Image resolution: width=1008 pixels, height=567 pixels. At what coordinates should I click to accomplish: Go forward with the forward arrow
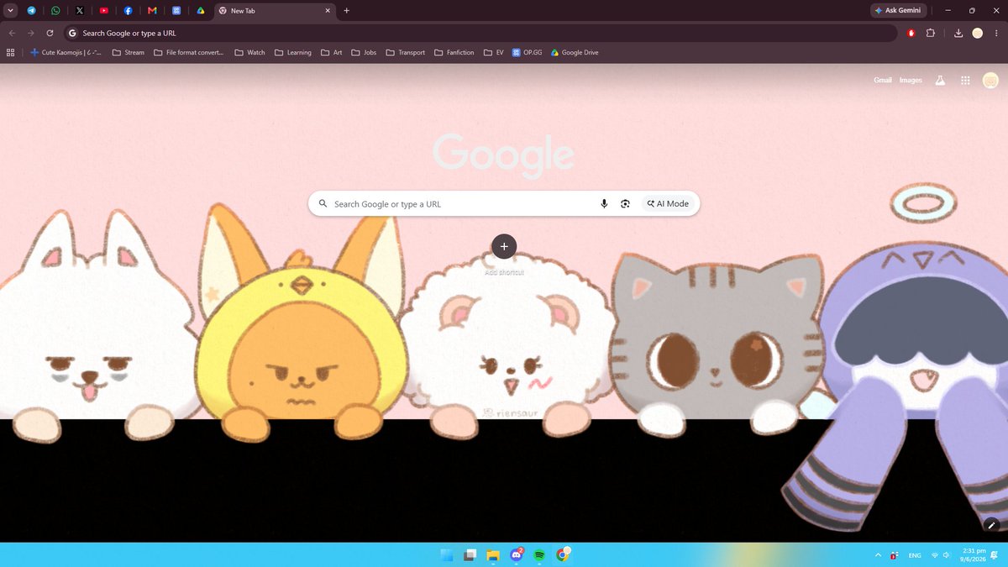coord(31,33)
